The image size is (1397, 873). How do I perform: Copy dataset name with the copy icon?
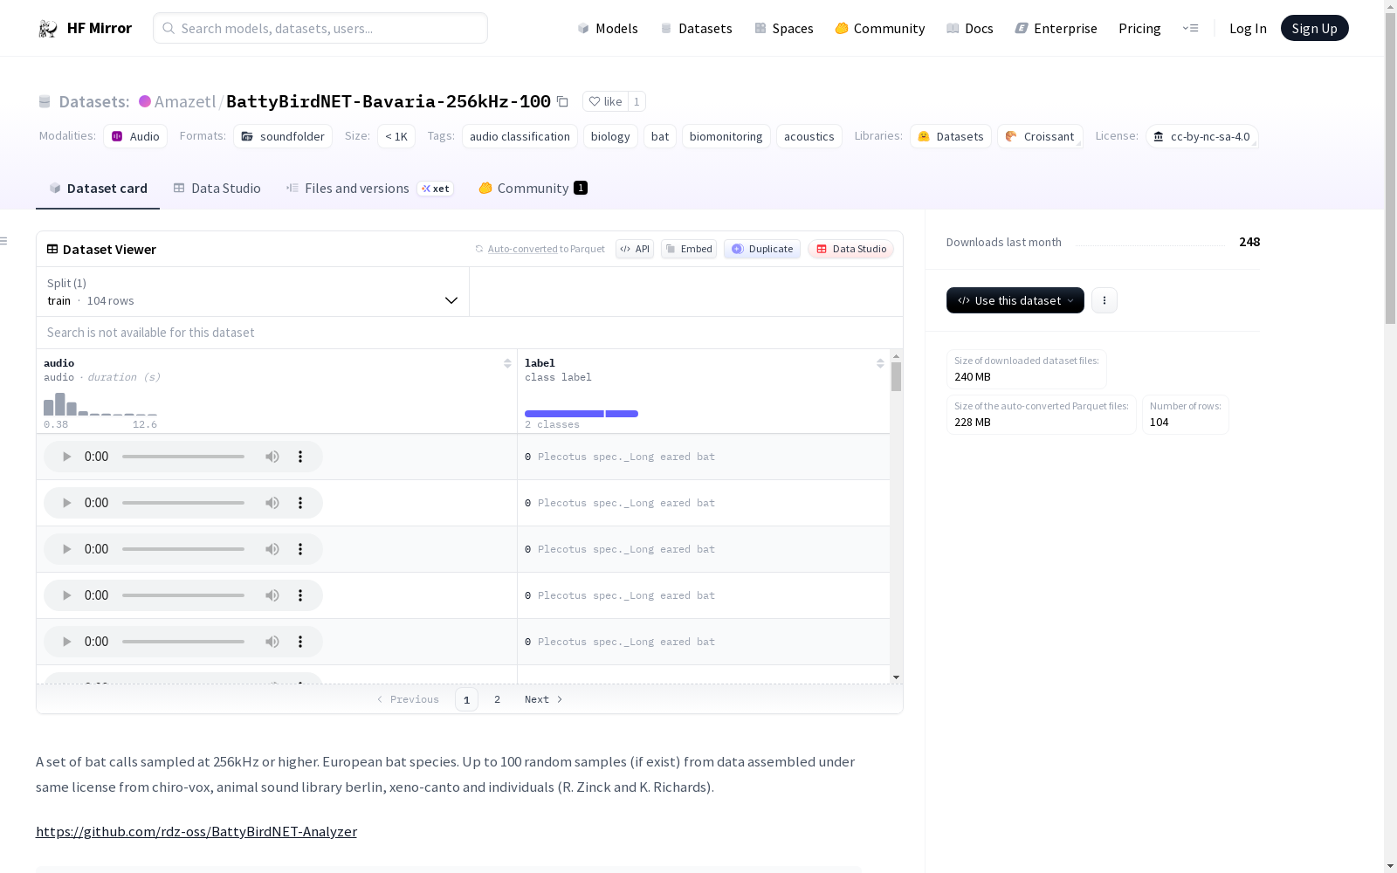pos(563,101)
